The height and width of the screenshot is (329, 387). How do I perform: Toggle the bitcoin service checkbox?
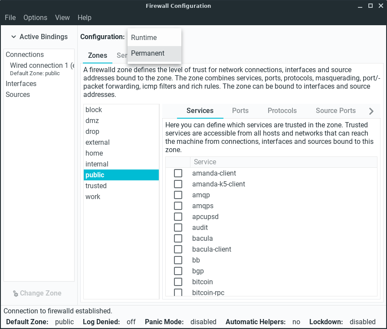(178, 282)
